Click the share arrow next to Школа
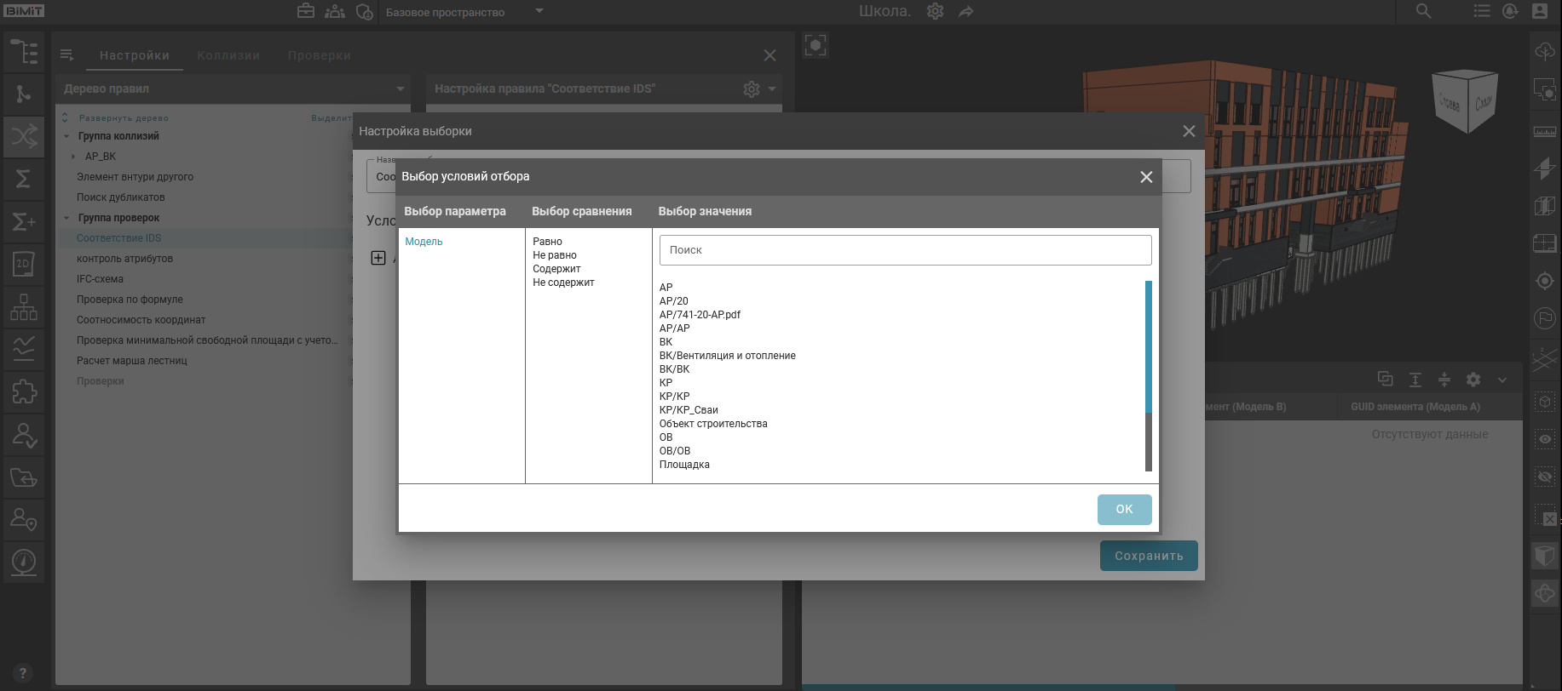 click(x=965, y=12)
